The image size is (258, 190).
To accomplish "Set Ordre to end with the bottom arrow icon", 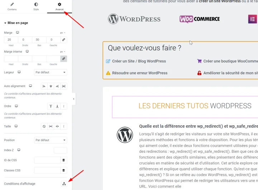I will [57, 106].
